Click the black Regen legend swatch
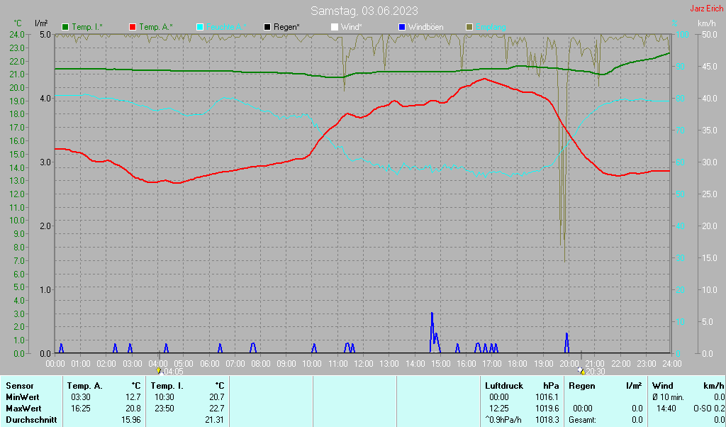726x427 pixels. (267, 27)
